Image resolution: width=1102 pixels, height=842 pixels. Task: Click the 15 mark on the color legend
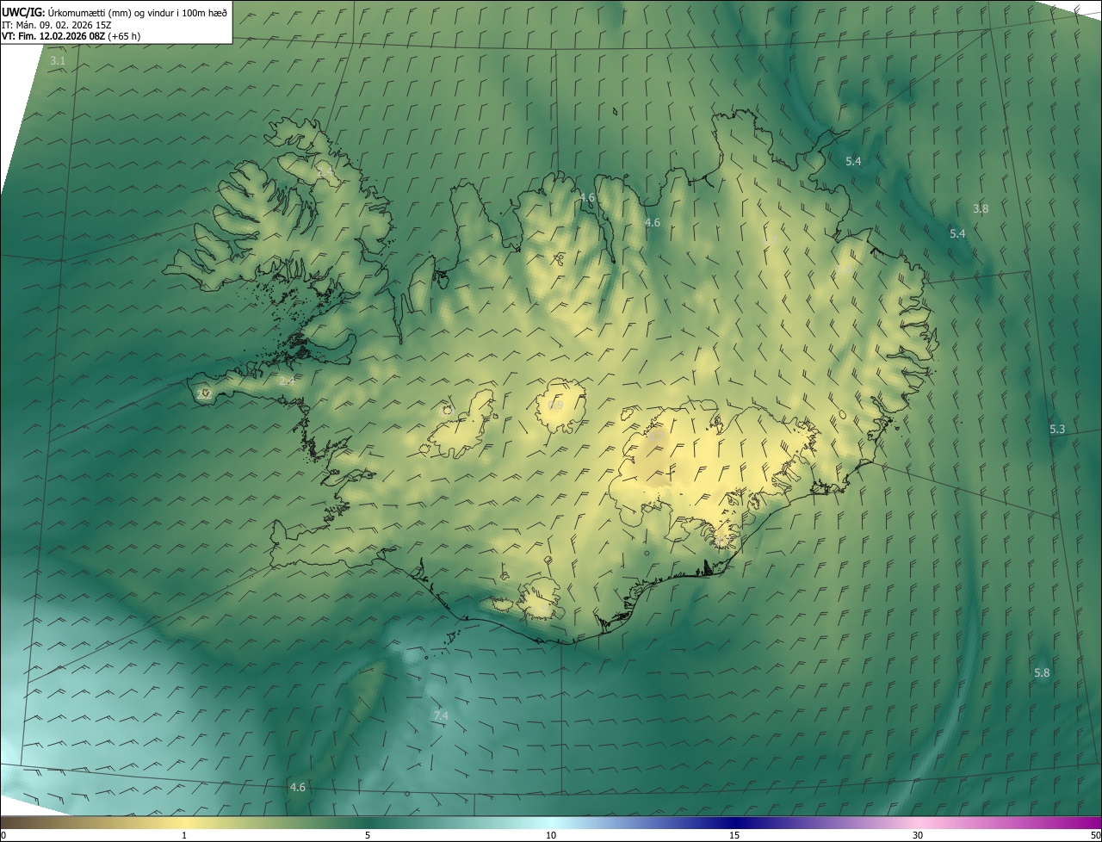point(734,835)
